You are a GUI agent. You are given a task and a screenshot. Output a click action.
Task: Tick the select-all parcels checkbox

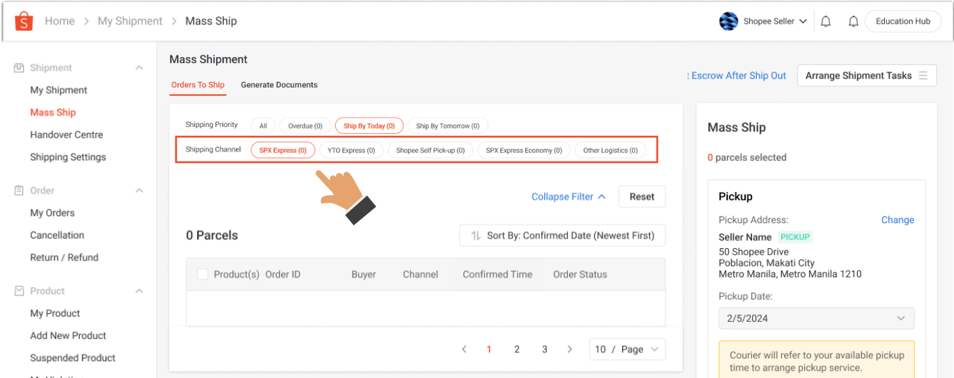point(203,275)
